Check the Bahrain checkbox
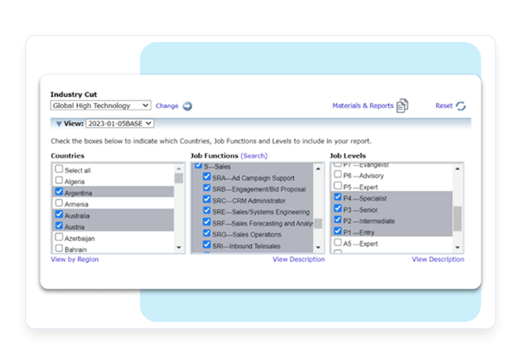518x345 pixels. pyautogui.click(x=59, y=248)
